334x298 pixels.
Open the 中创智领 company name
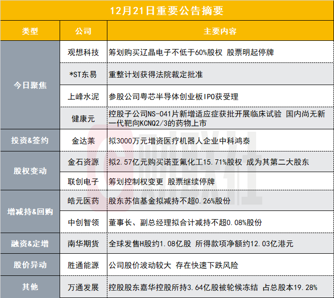pos(83,222)
